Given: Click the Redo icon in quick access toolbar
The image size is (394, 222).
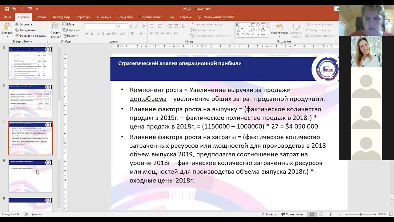Looking at the screenshot, I should (x=23, y=9).
